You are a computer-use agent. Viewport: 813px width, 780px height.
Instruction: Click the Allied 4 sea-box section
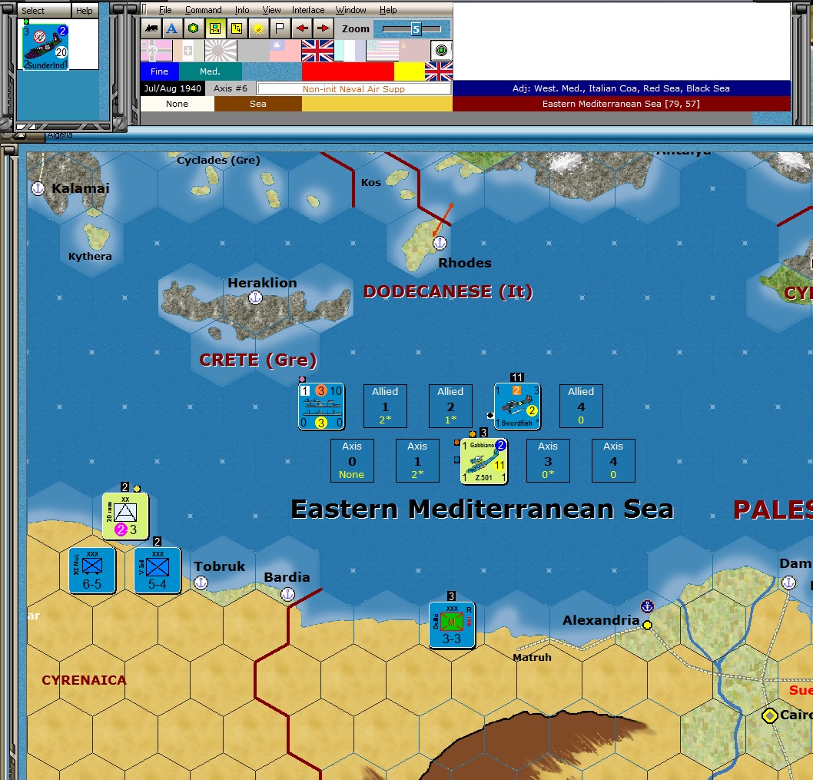[x=581, y=406]
